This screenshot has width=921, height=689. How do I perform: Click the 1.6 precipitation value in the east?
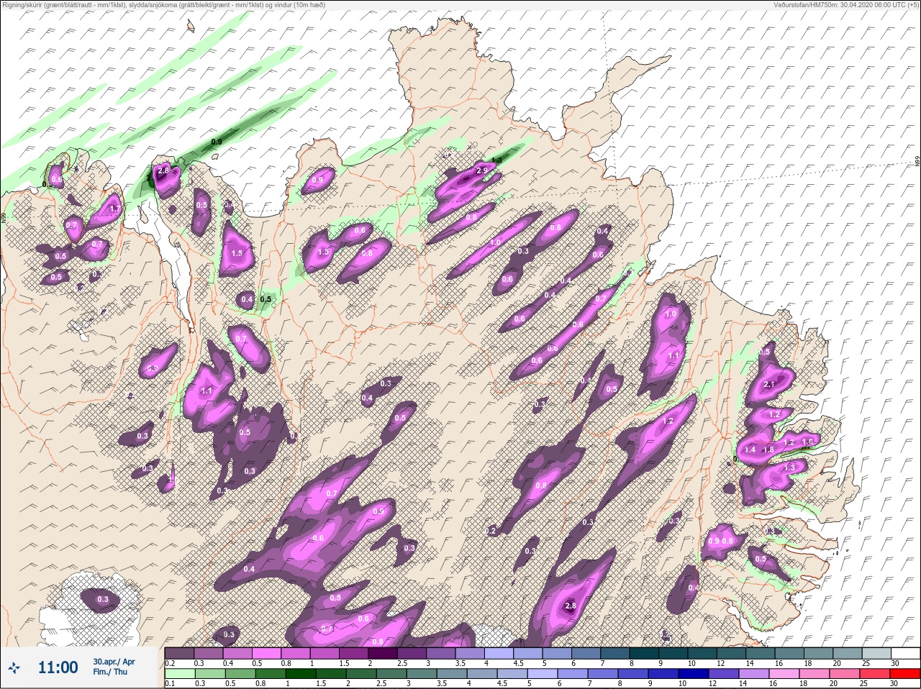click(x=807, y=442)
